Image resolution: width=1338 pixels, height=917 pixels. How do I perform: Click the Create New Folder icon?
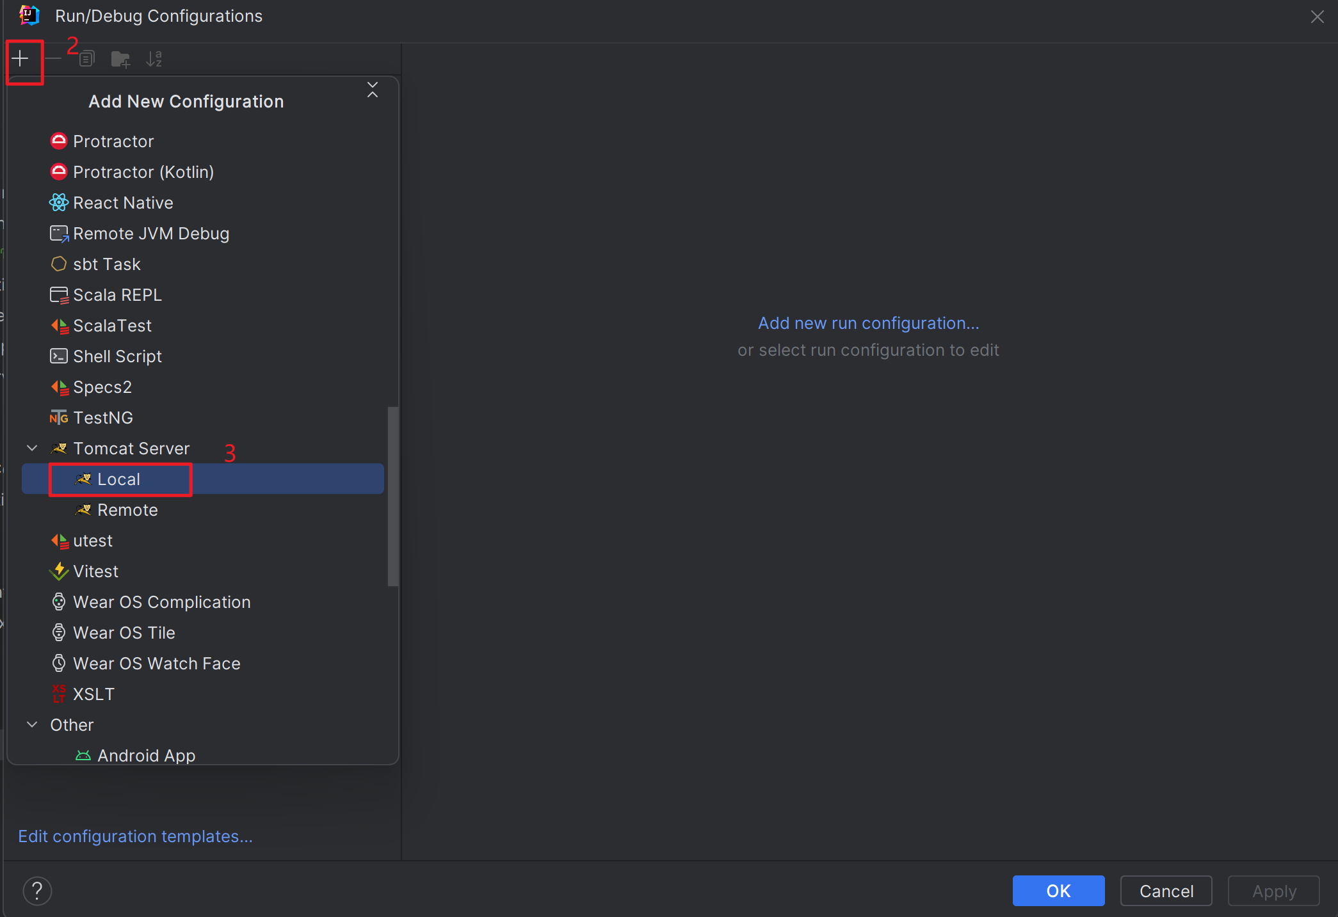tap(120, 59)
